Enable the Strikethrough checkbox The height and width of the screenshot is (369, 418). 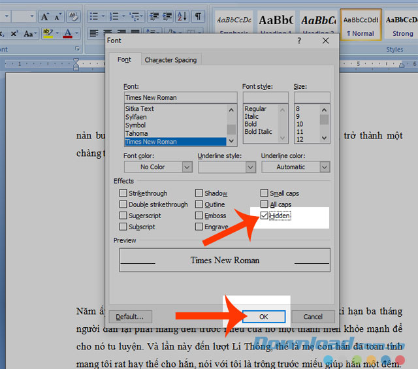click(123, 193)
